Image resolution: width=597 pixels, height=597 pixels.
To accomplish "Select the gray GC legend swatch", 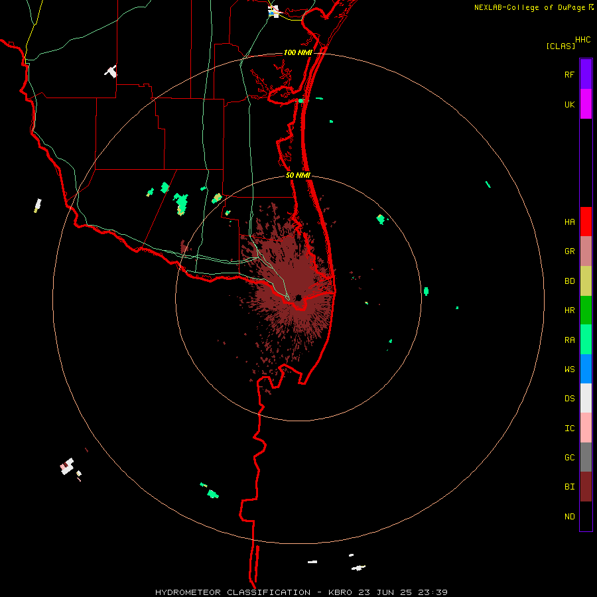I will pos(586,457).
